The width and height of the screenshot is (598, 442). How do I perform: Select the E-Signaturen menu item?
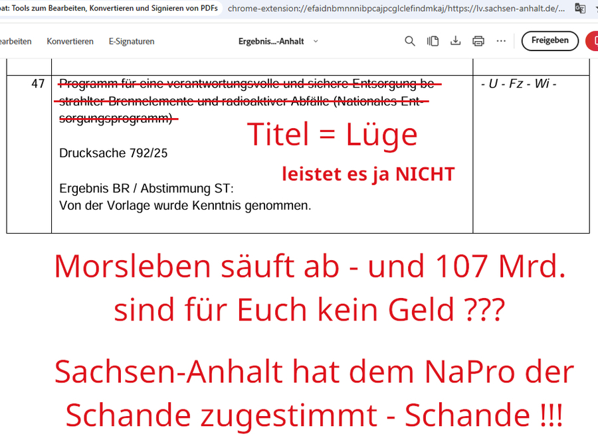pos(131,40)
